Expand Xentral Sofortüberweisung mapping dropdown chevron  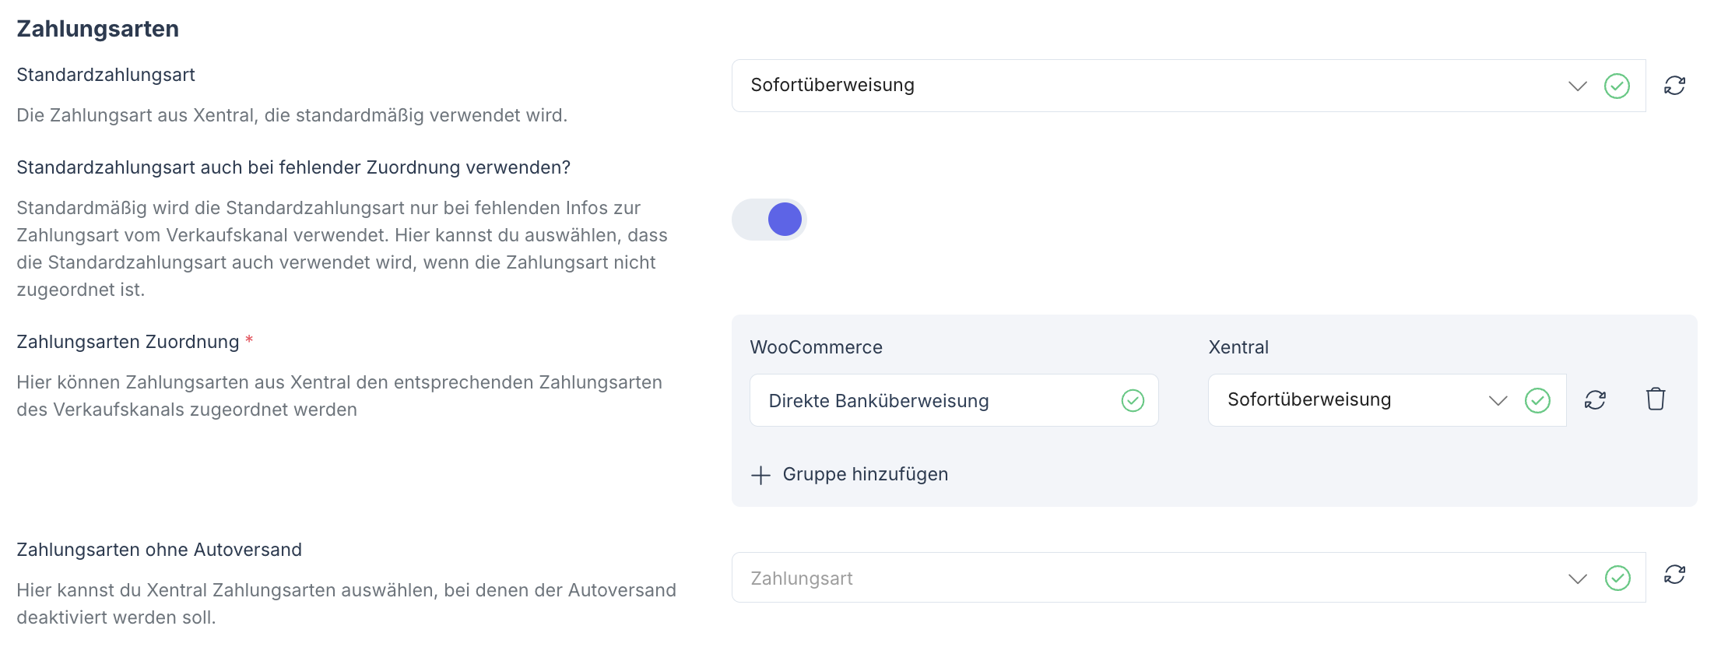[1498, 400]
